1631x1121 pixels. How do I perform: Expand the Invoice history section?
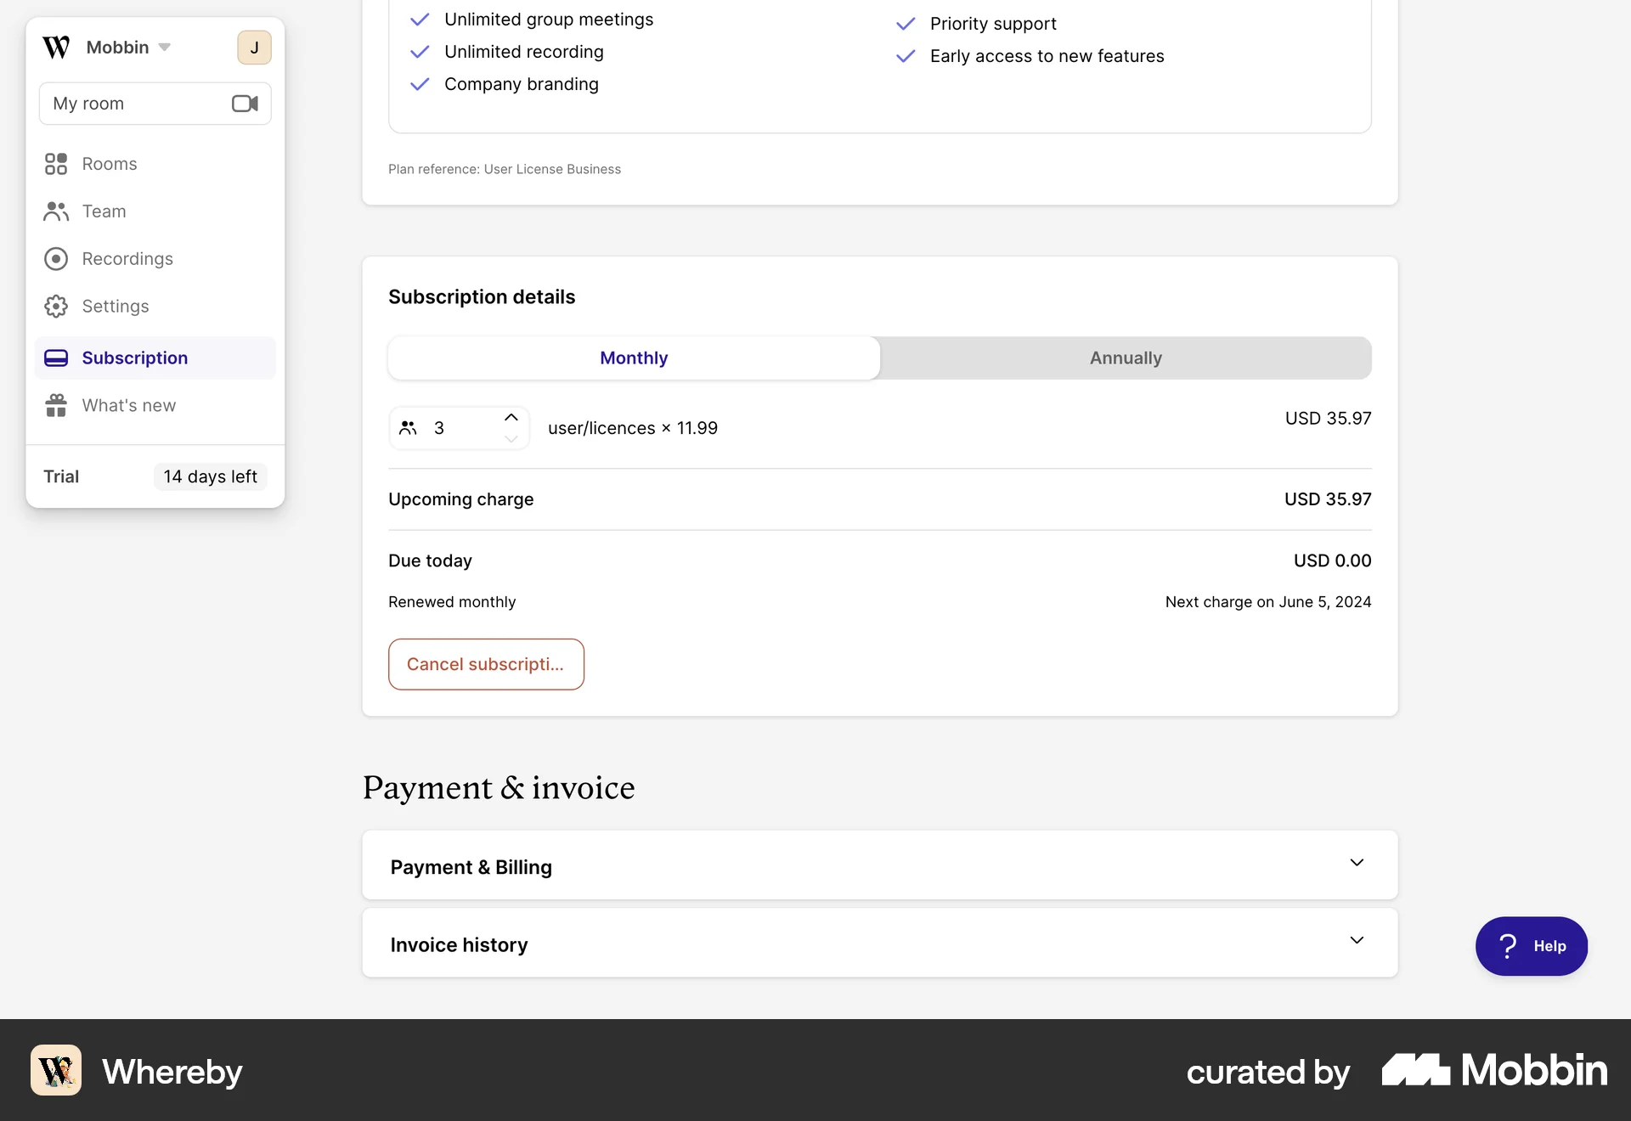point(879,944)
